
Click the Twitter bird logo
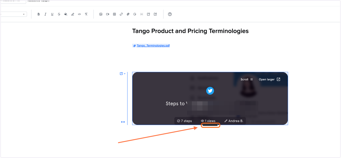click(x=210, y=91)
